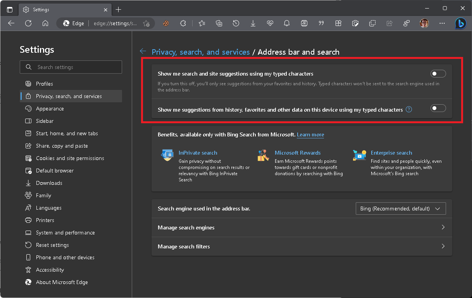472x298 pixels.
Task: Open Downloads settings section
Action: click(x=71, y=183)
